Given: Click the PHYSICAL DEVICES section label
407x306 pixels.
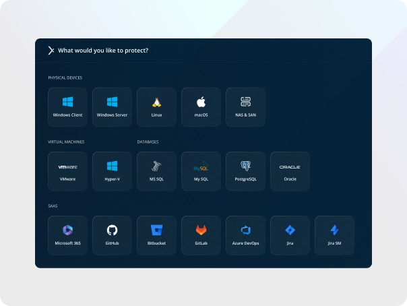Looking at the screenshot, I should coord(65,78).
